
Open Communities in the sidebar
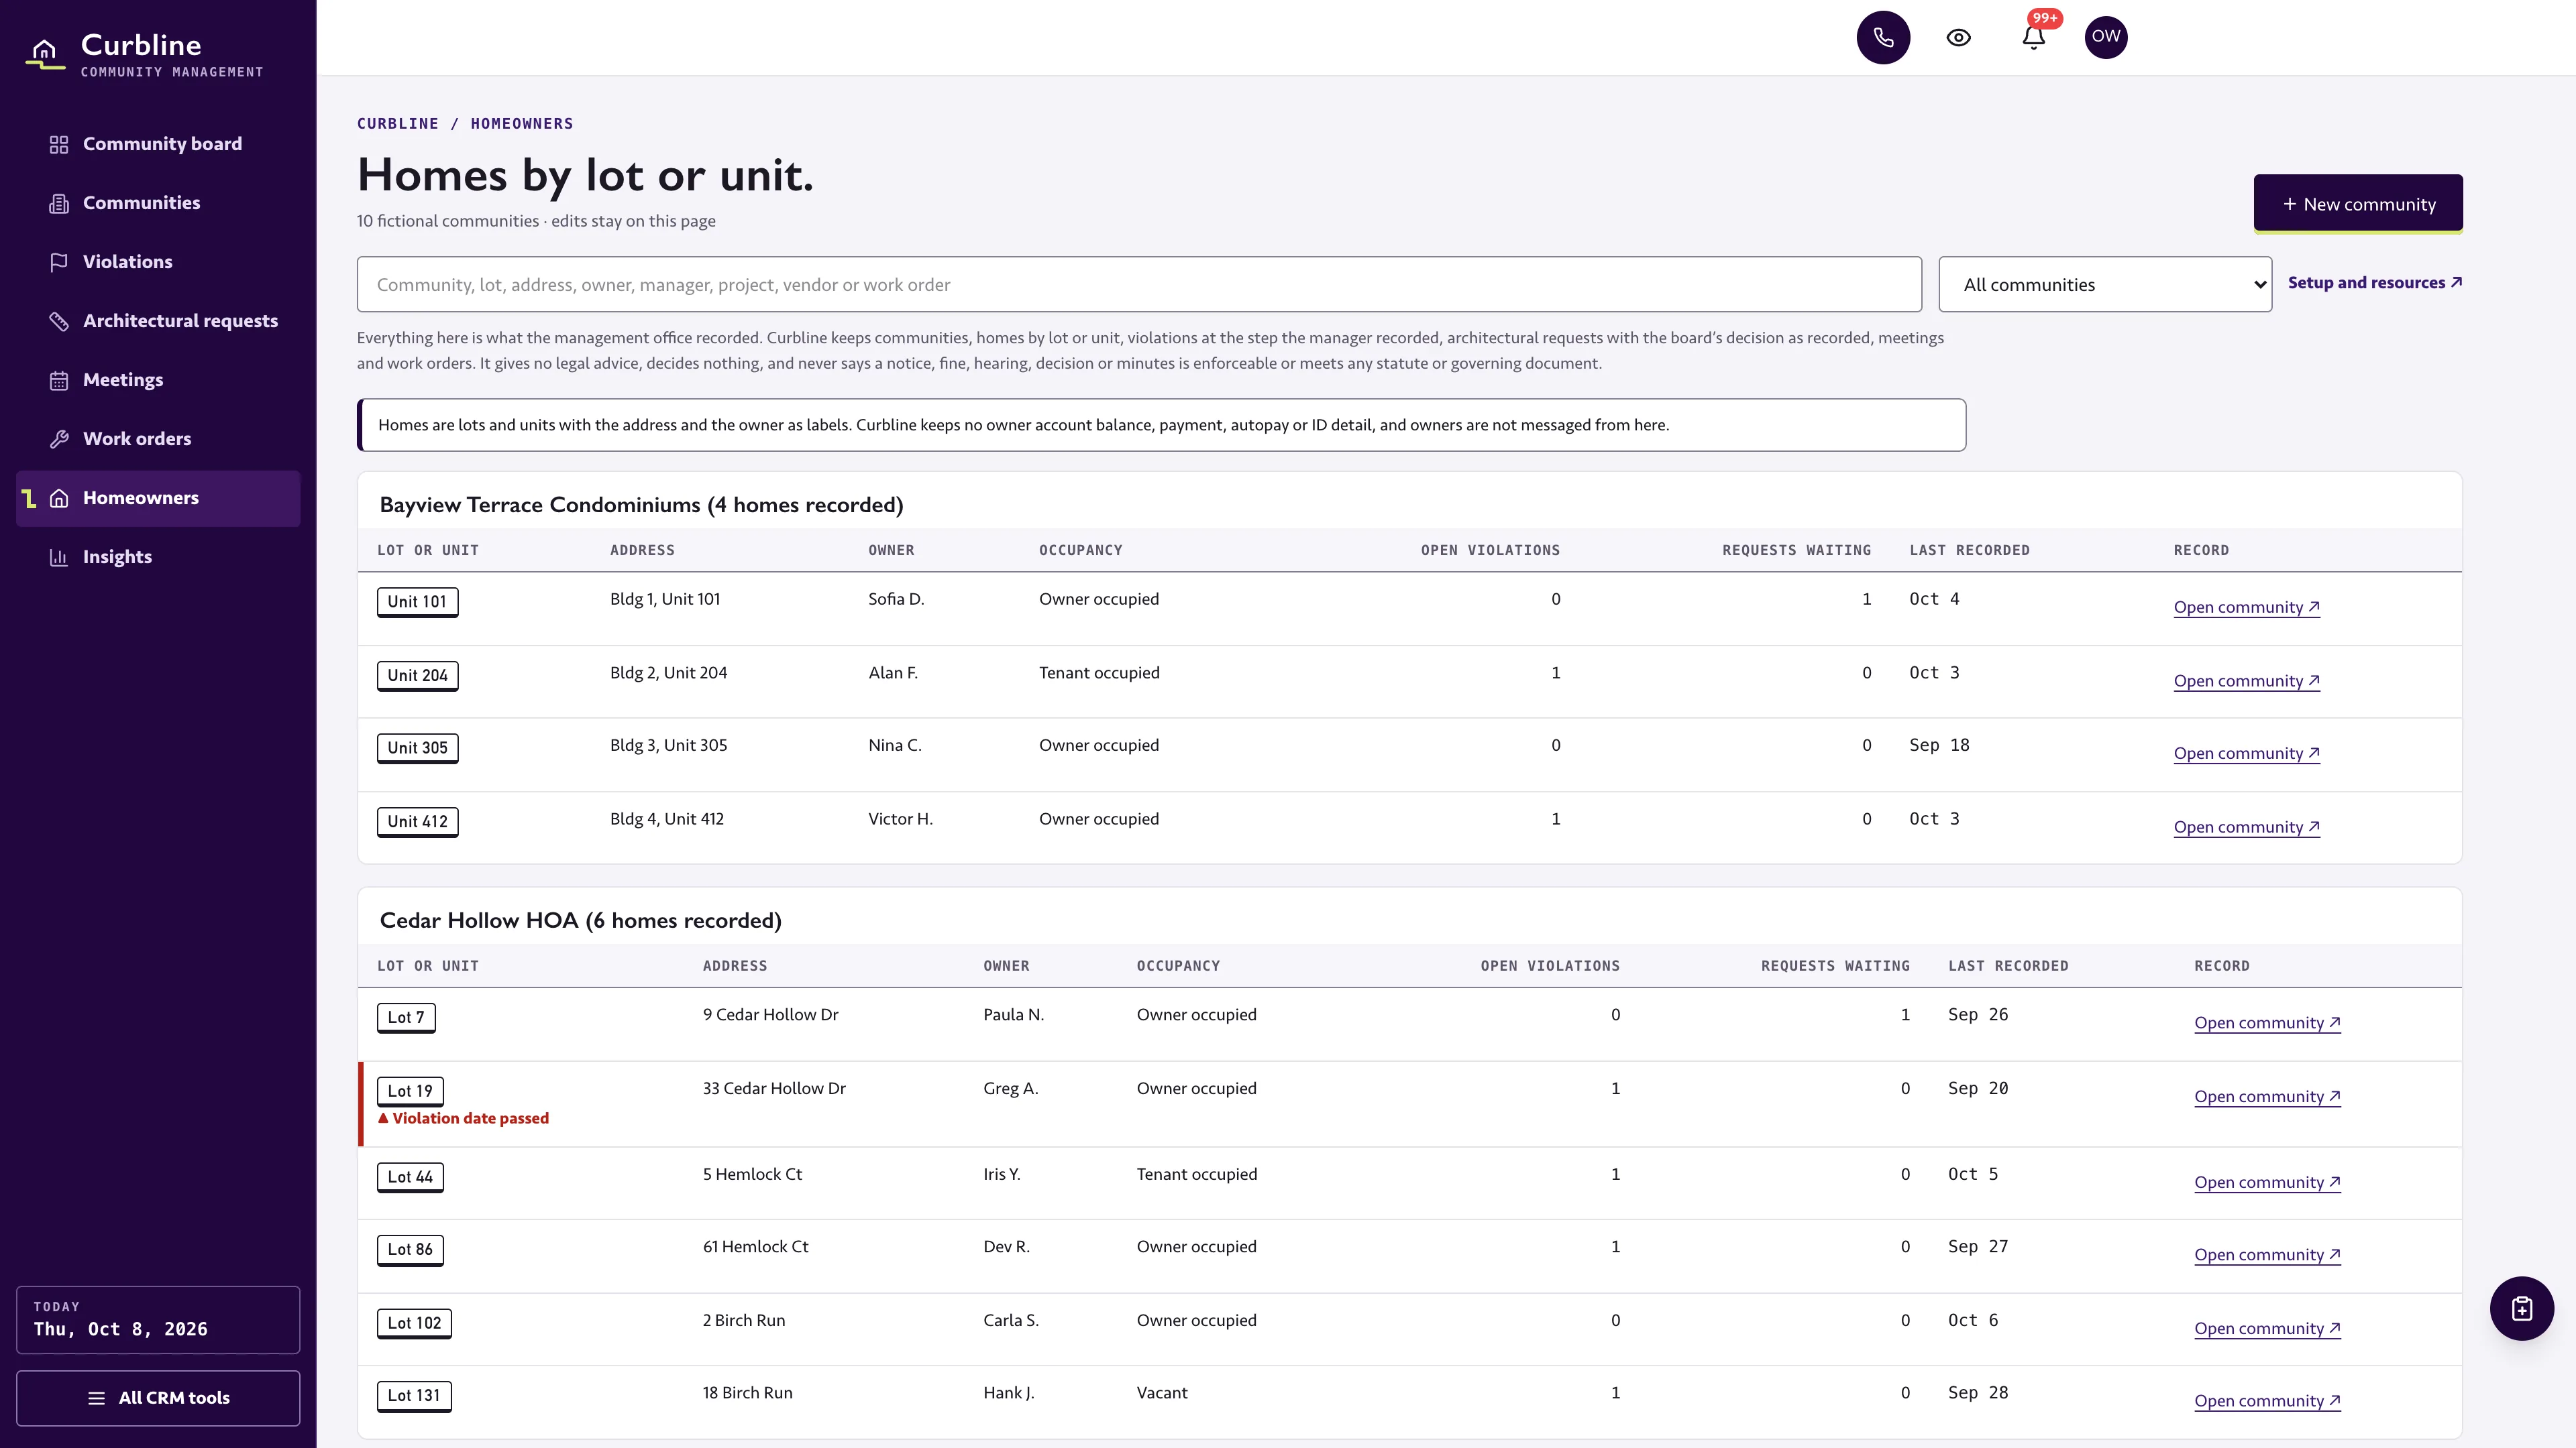[158, 204]
